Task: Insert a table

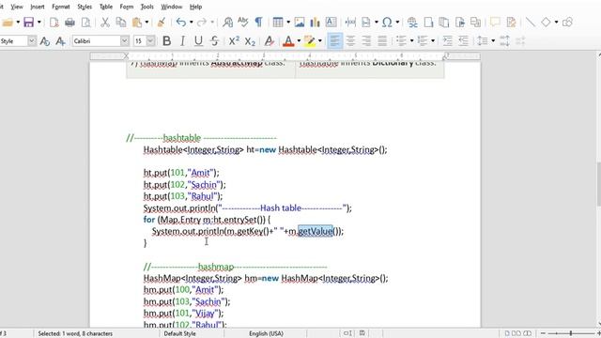Action: point(278,23)
